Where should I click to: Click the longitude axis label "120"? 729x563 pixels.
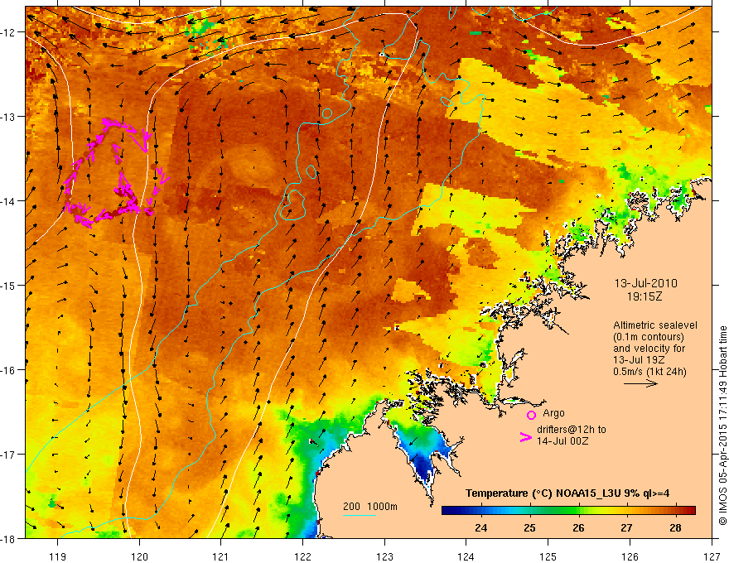tap(139, 556)
